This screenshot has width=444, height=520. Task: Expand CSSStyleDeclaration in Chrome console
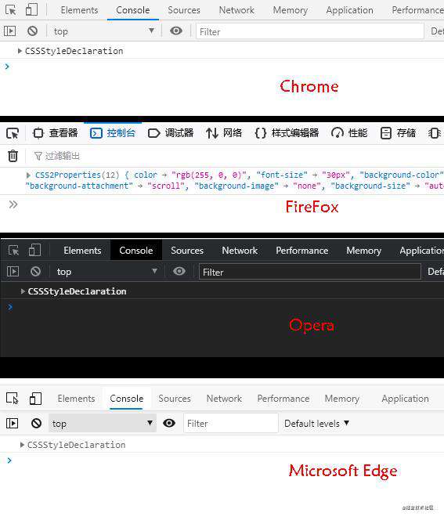[x=20, y=51]
